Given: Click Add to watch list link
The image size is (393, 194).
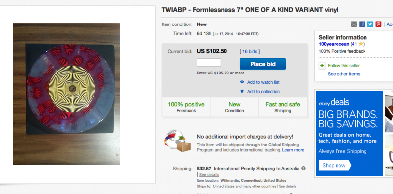Looking at the screenshot, I should pos(263,82).
